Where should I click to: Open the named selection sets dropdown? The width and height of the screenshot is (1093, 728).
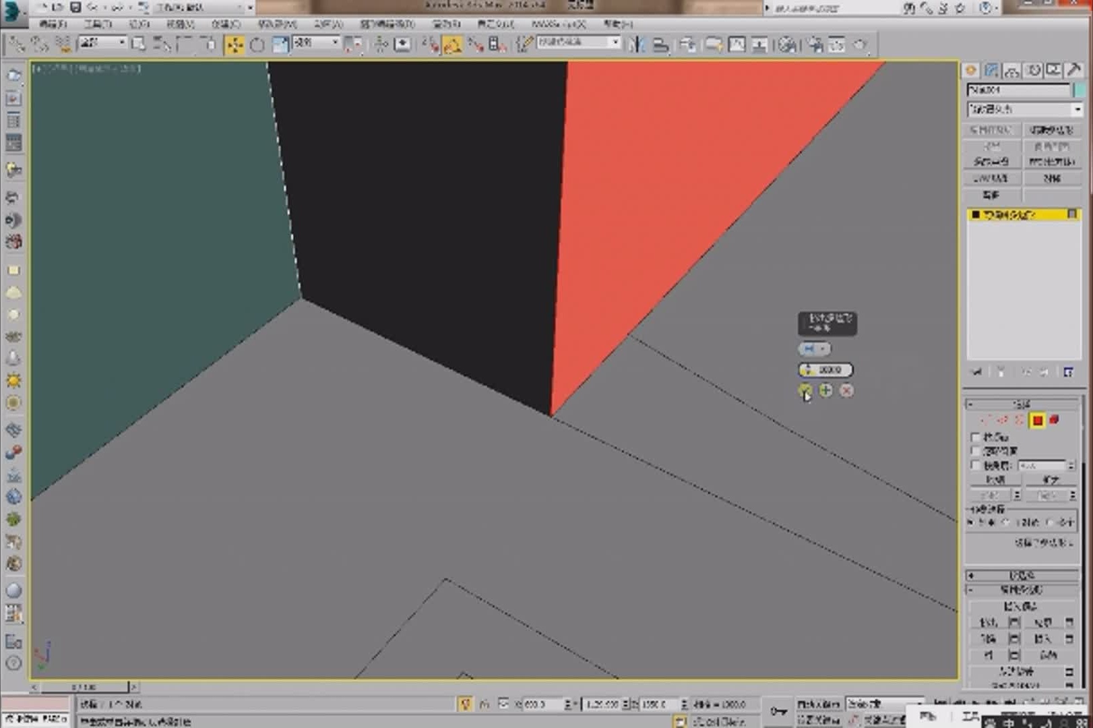click(x=578, y=42)
